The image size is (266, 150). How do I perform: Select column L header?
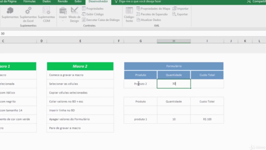click(x=259, y=41)
